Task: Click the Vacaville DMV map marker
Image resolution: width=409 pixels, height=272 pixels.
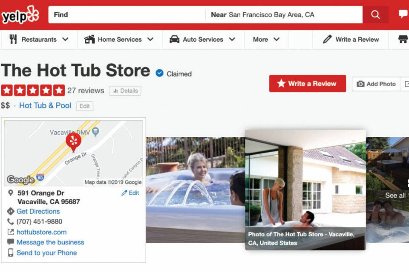Action: [95, 132]
